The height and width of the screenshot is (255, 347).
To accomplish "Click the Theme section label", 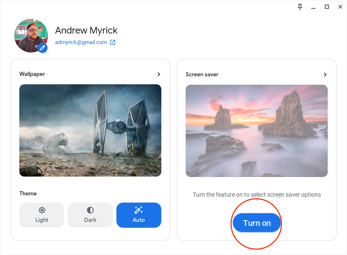I will pyautogui.click(x=28, y=193).
